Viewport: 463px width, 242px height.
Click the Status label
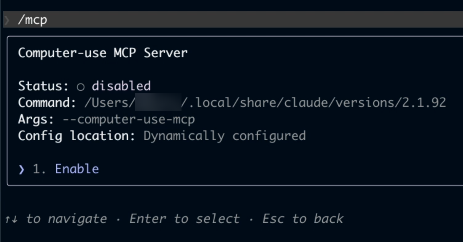tap(43, 86)
